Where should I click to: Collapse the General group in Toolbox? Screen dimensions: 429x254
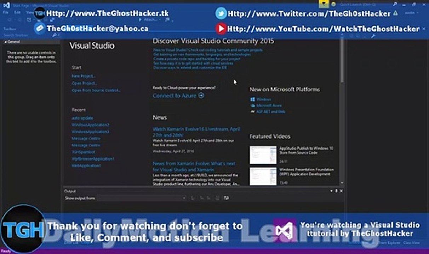pyautogui.click(x=5, y=42)
